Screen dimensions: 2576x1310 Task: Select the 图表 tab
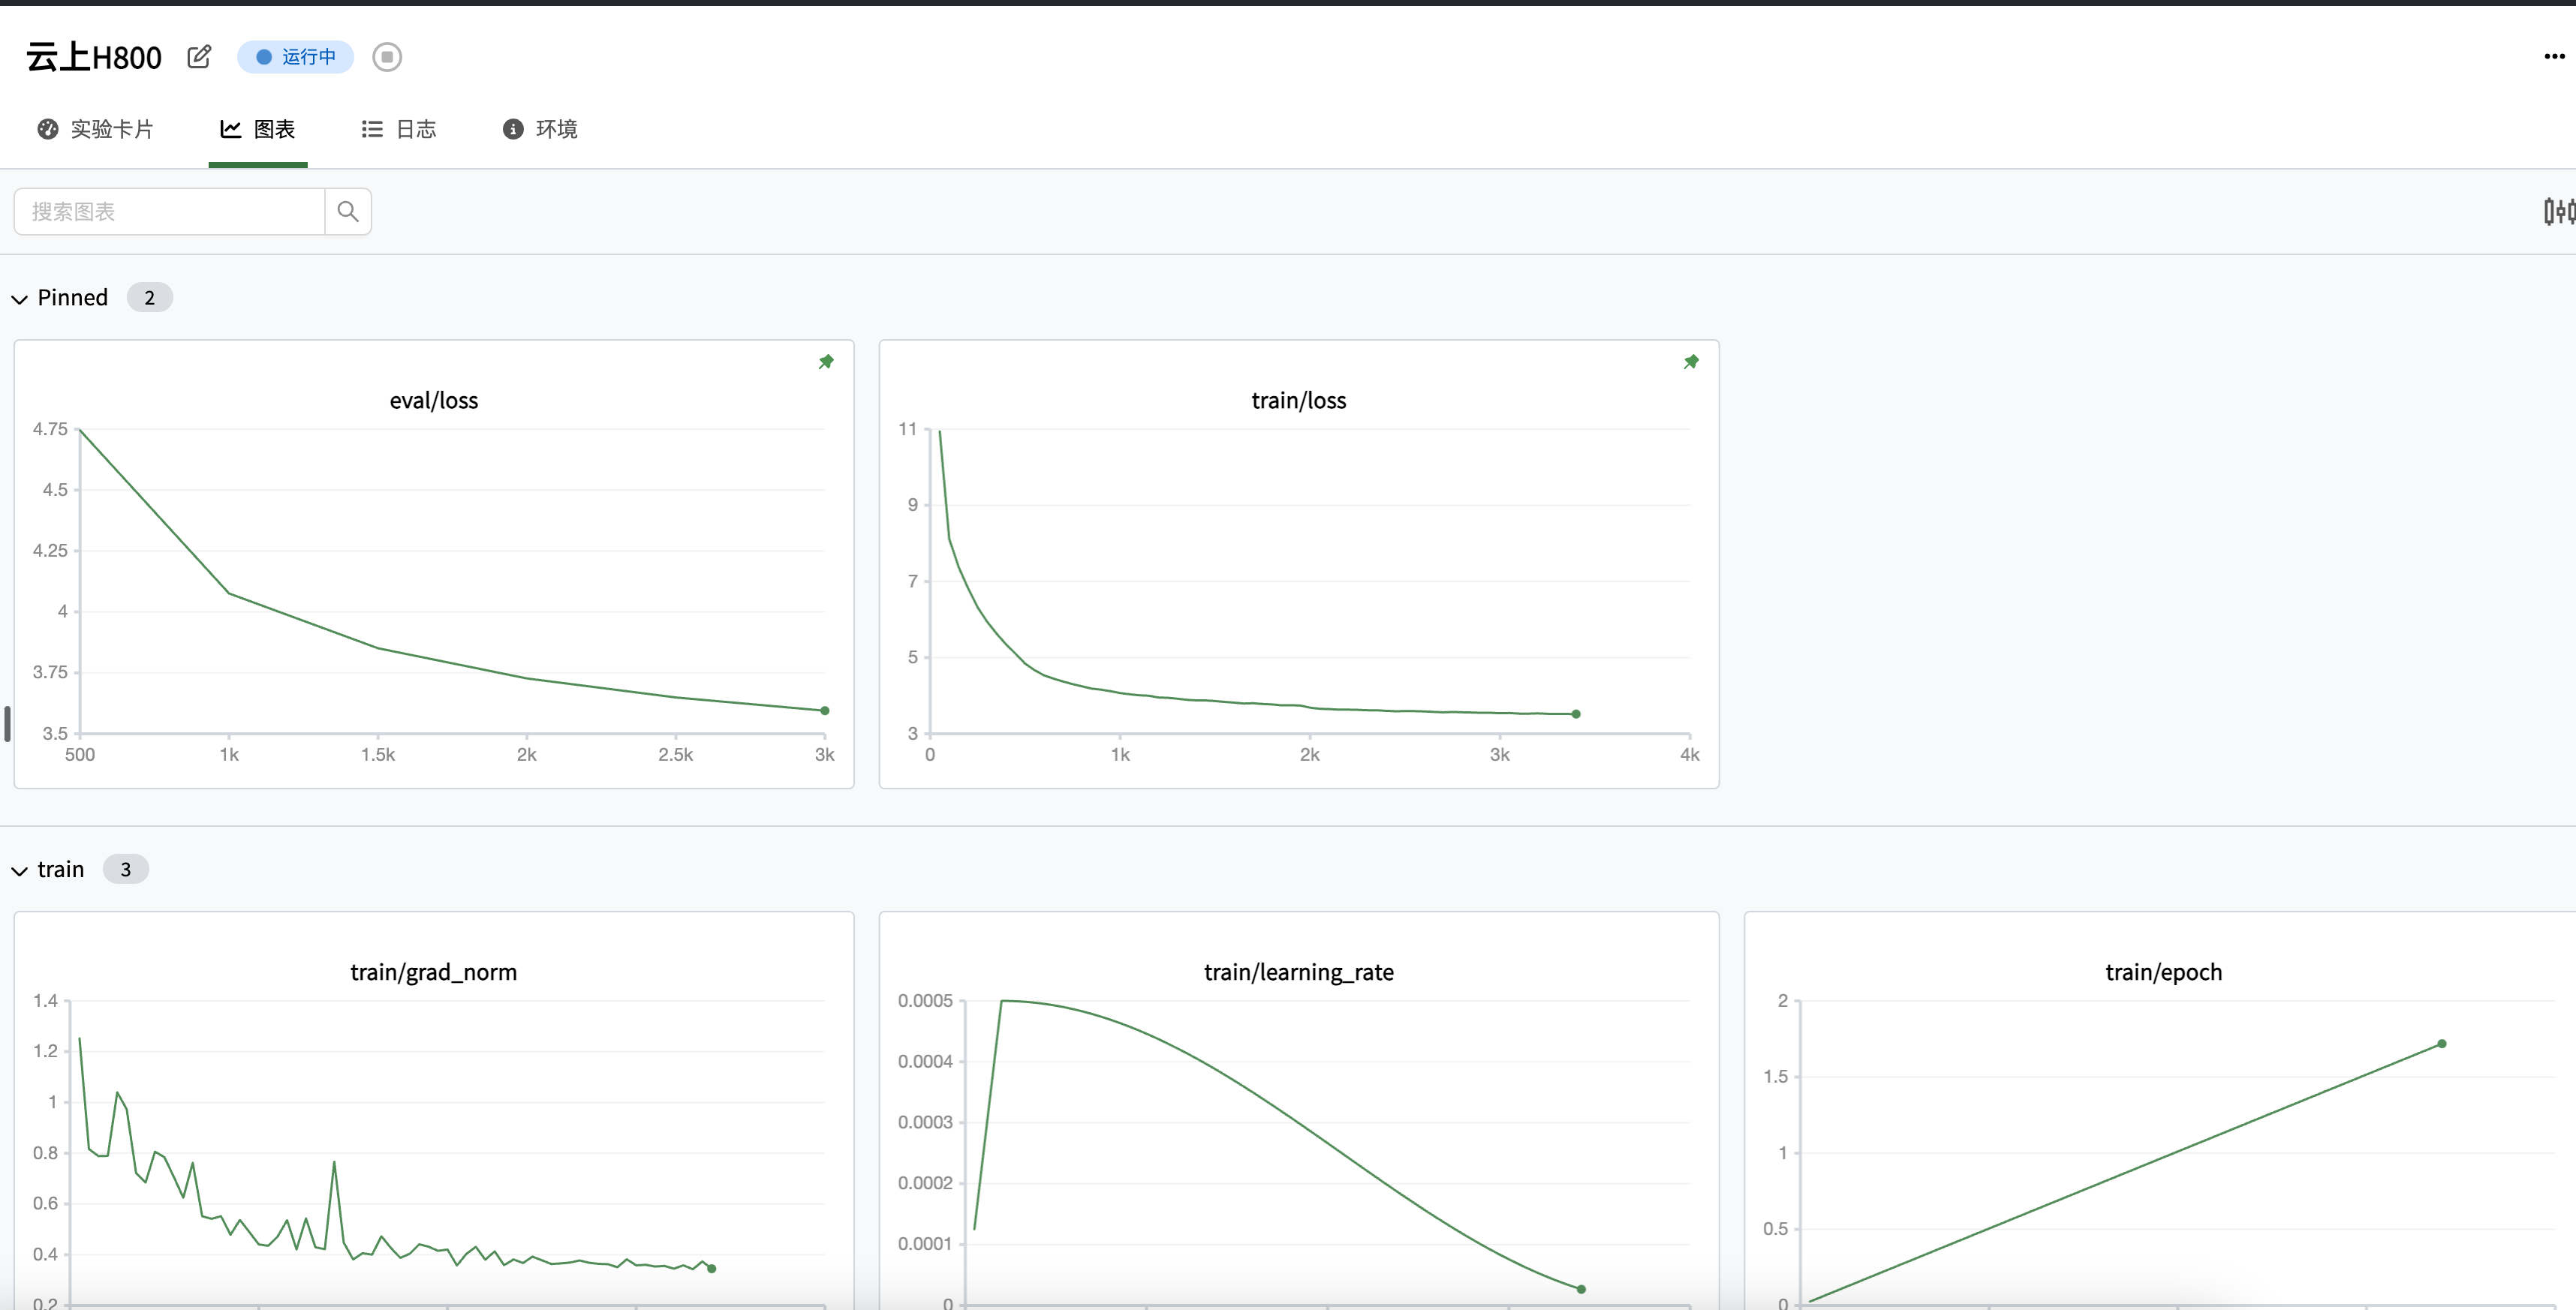(258, 129)
